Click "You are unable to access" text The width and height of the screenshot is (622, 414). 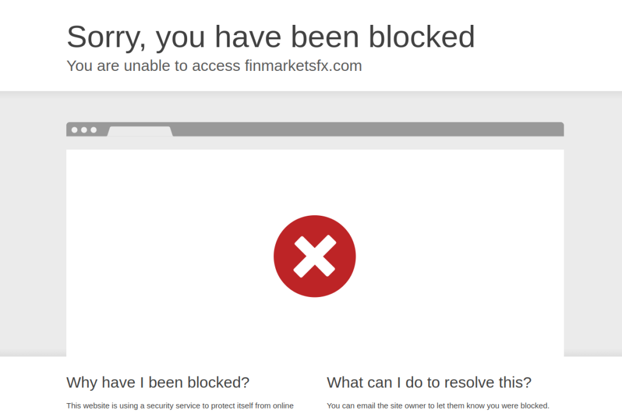(x=153, y=65)
